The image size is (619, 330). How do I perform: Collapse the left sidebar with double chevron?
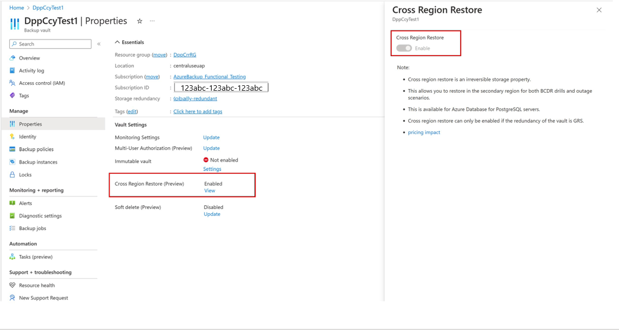click(x=99, y=44)
